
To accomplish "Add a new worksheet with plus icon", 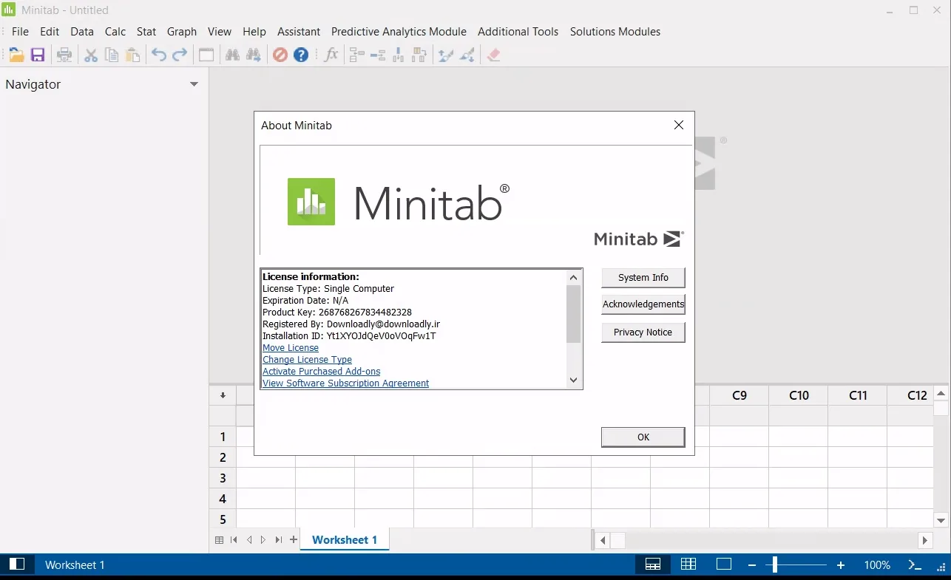I will coord(294,539).
